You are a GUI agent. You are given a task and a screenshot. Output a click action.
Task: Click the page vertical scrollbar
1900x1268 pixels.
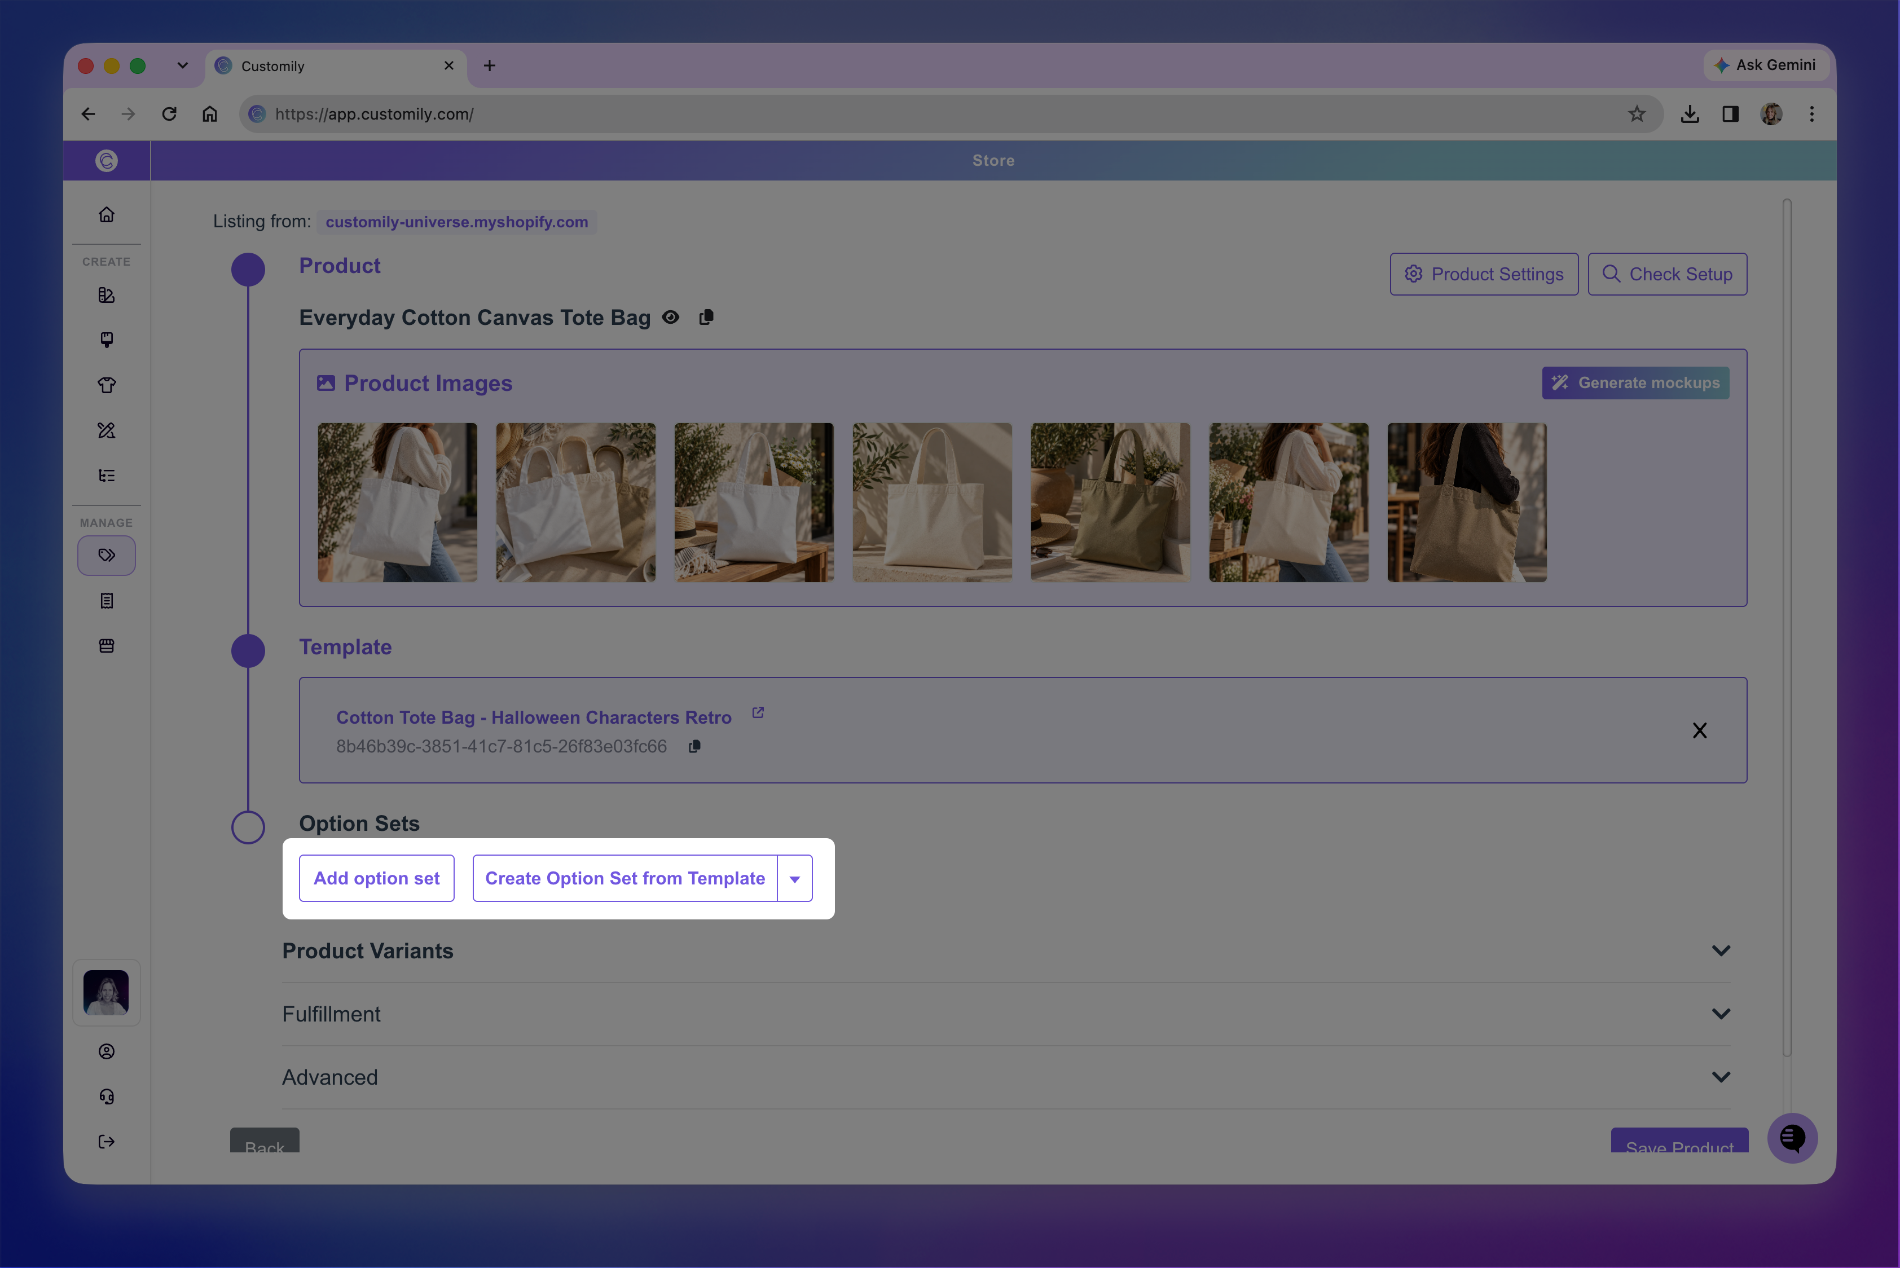[1787, 628]
